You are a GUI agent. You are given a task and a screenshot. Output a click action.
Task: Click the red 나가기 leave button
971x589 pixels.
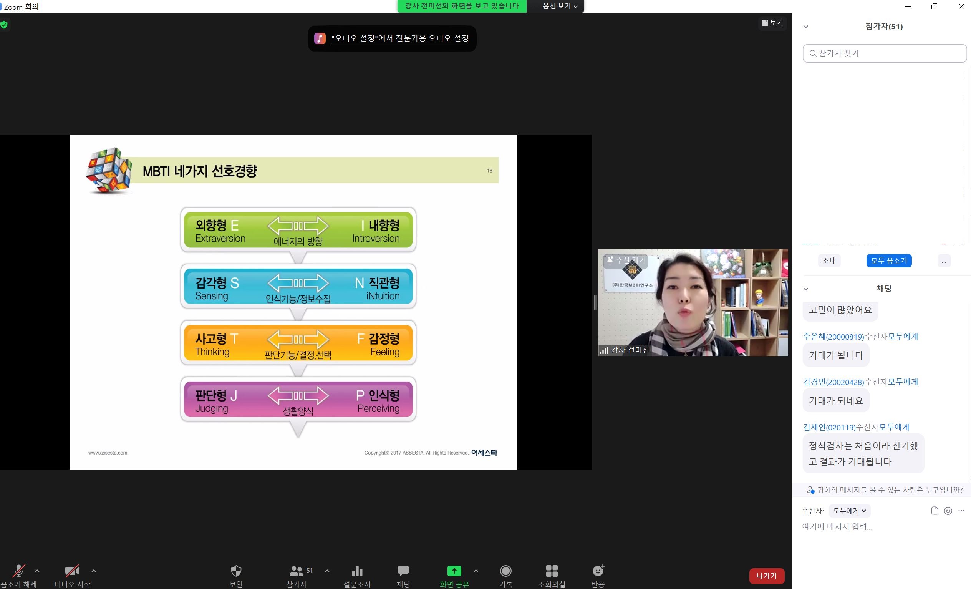point(767,576)
